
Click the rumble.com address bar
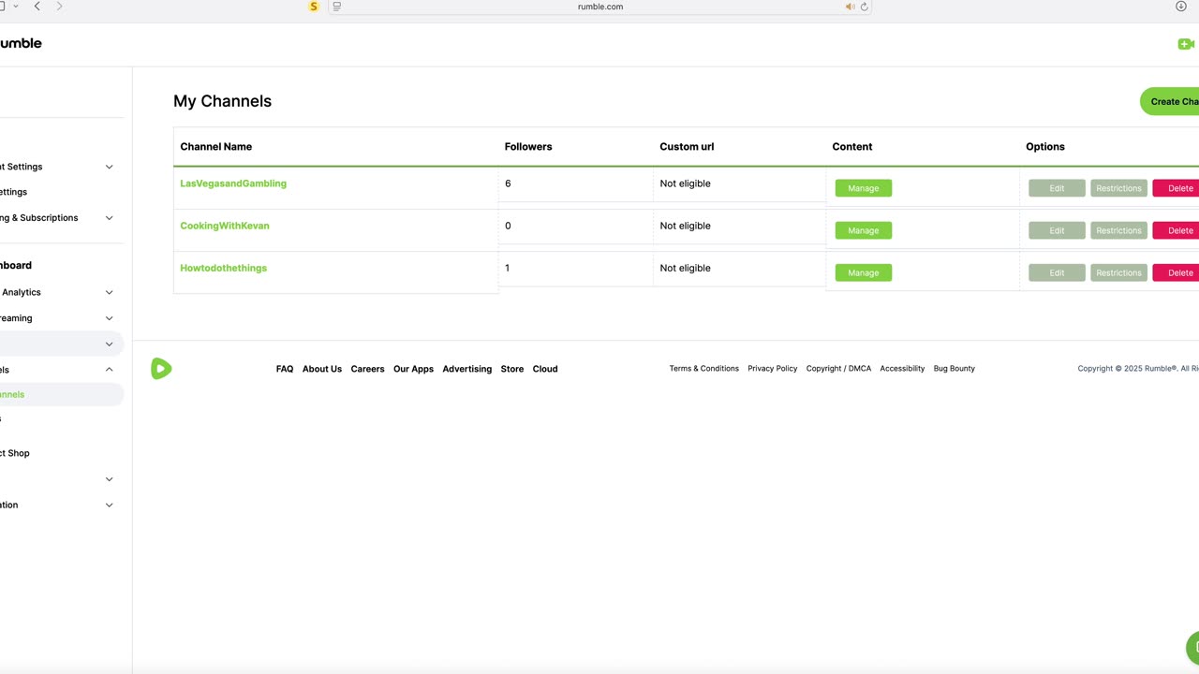click(600, 7)
